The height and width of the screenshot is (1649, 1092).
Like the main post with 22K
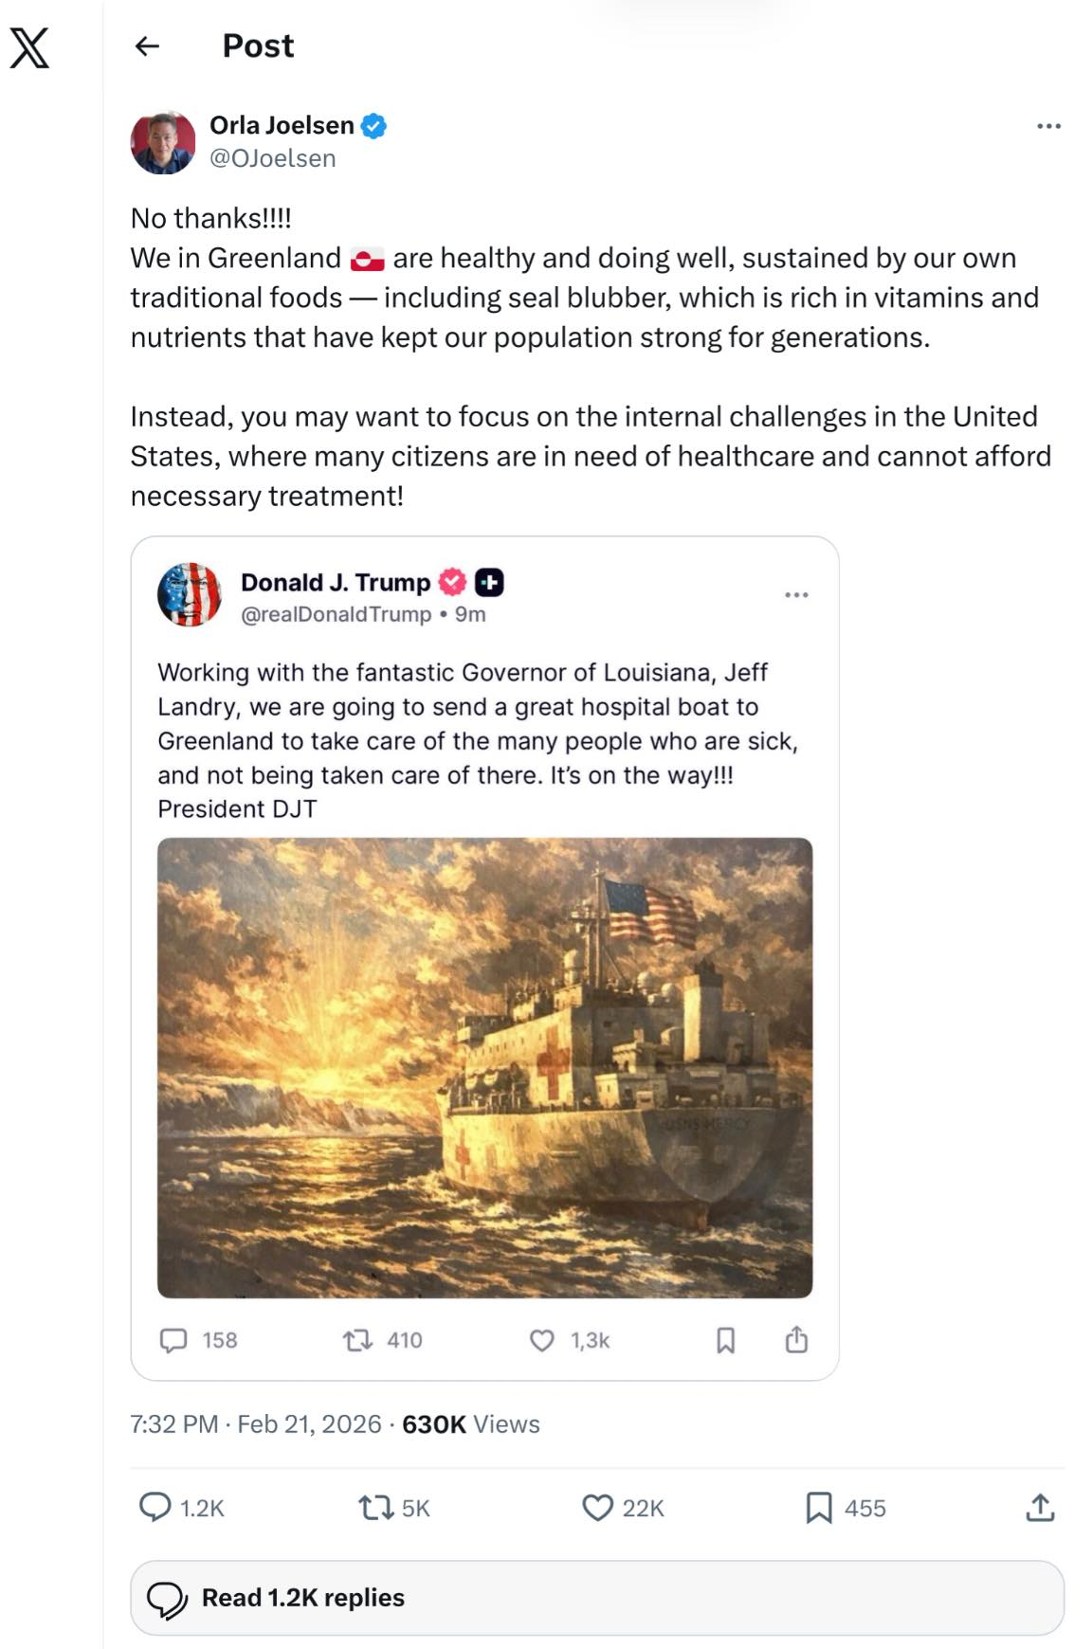[x=597, y=1507]
